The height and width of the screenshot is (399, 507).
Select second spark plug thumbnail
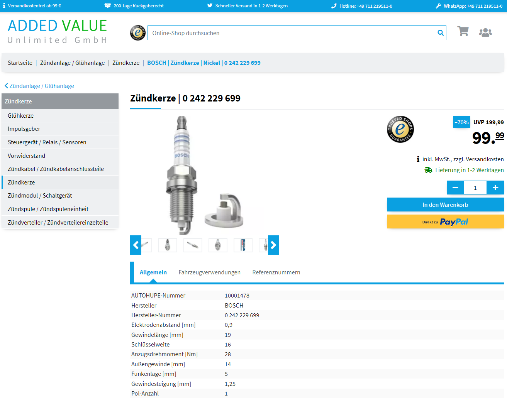(x=168, y=245)
